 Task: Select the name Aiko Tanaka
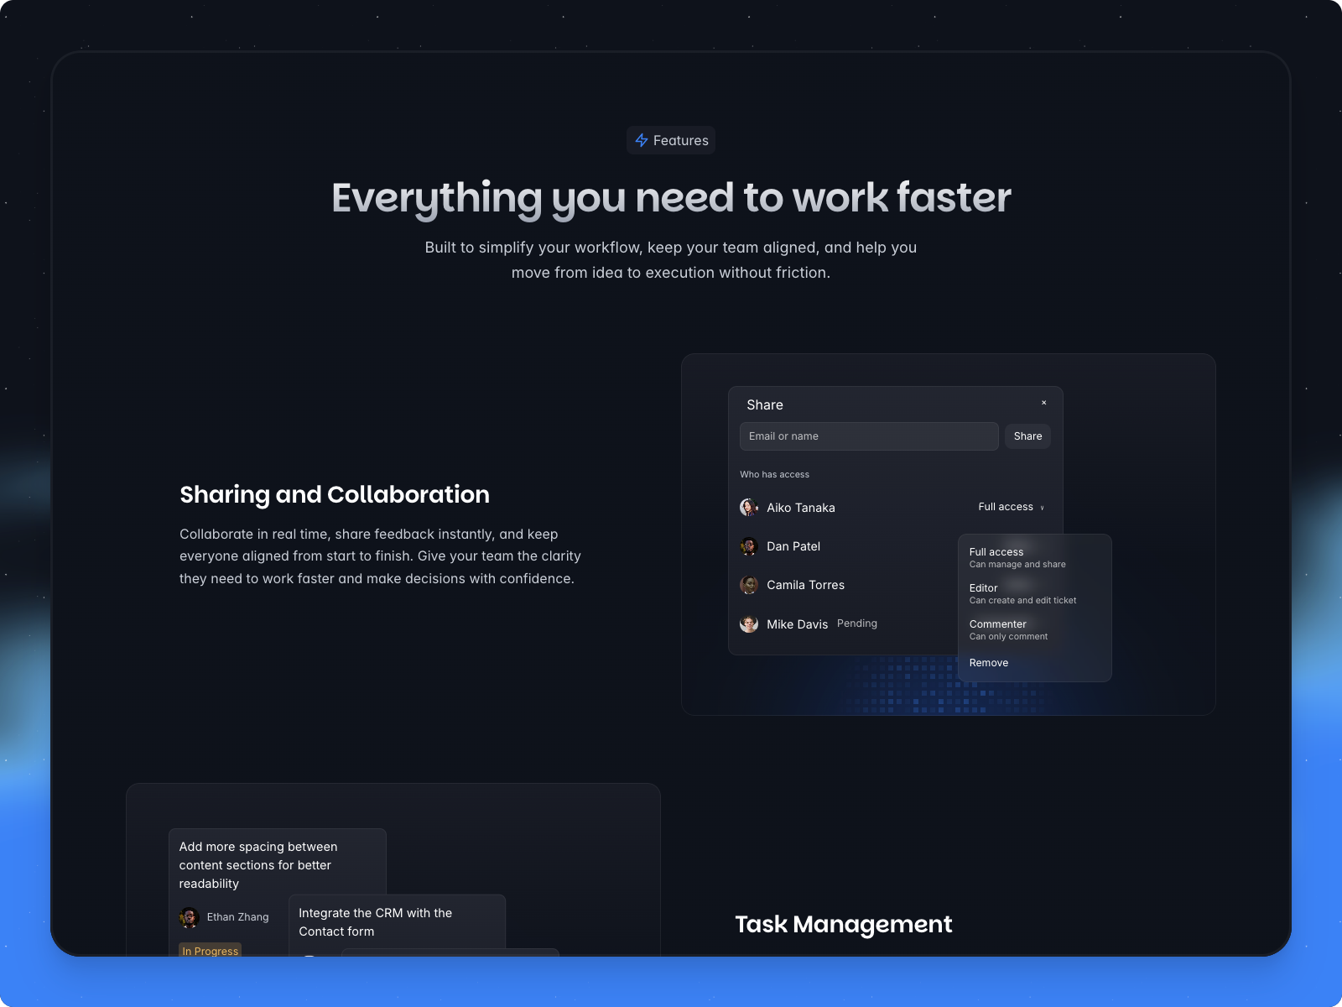tap(801, 508)
